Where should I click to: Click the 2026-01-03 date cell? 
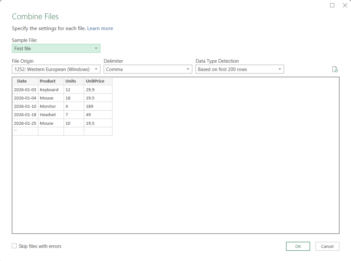pyautogui.click(x=25, y=90)
